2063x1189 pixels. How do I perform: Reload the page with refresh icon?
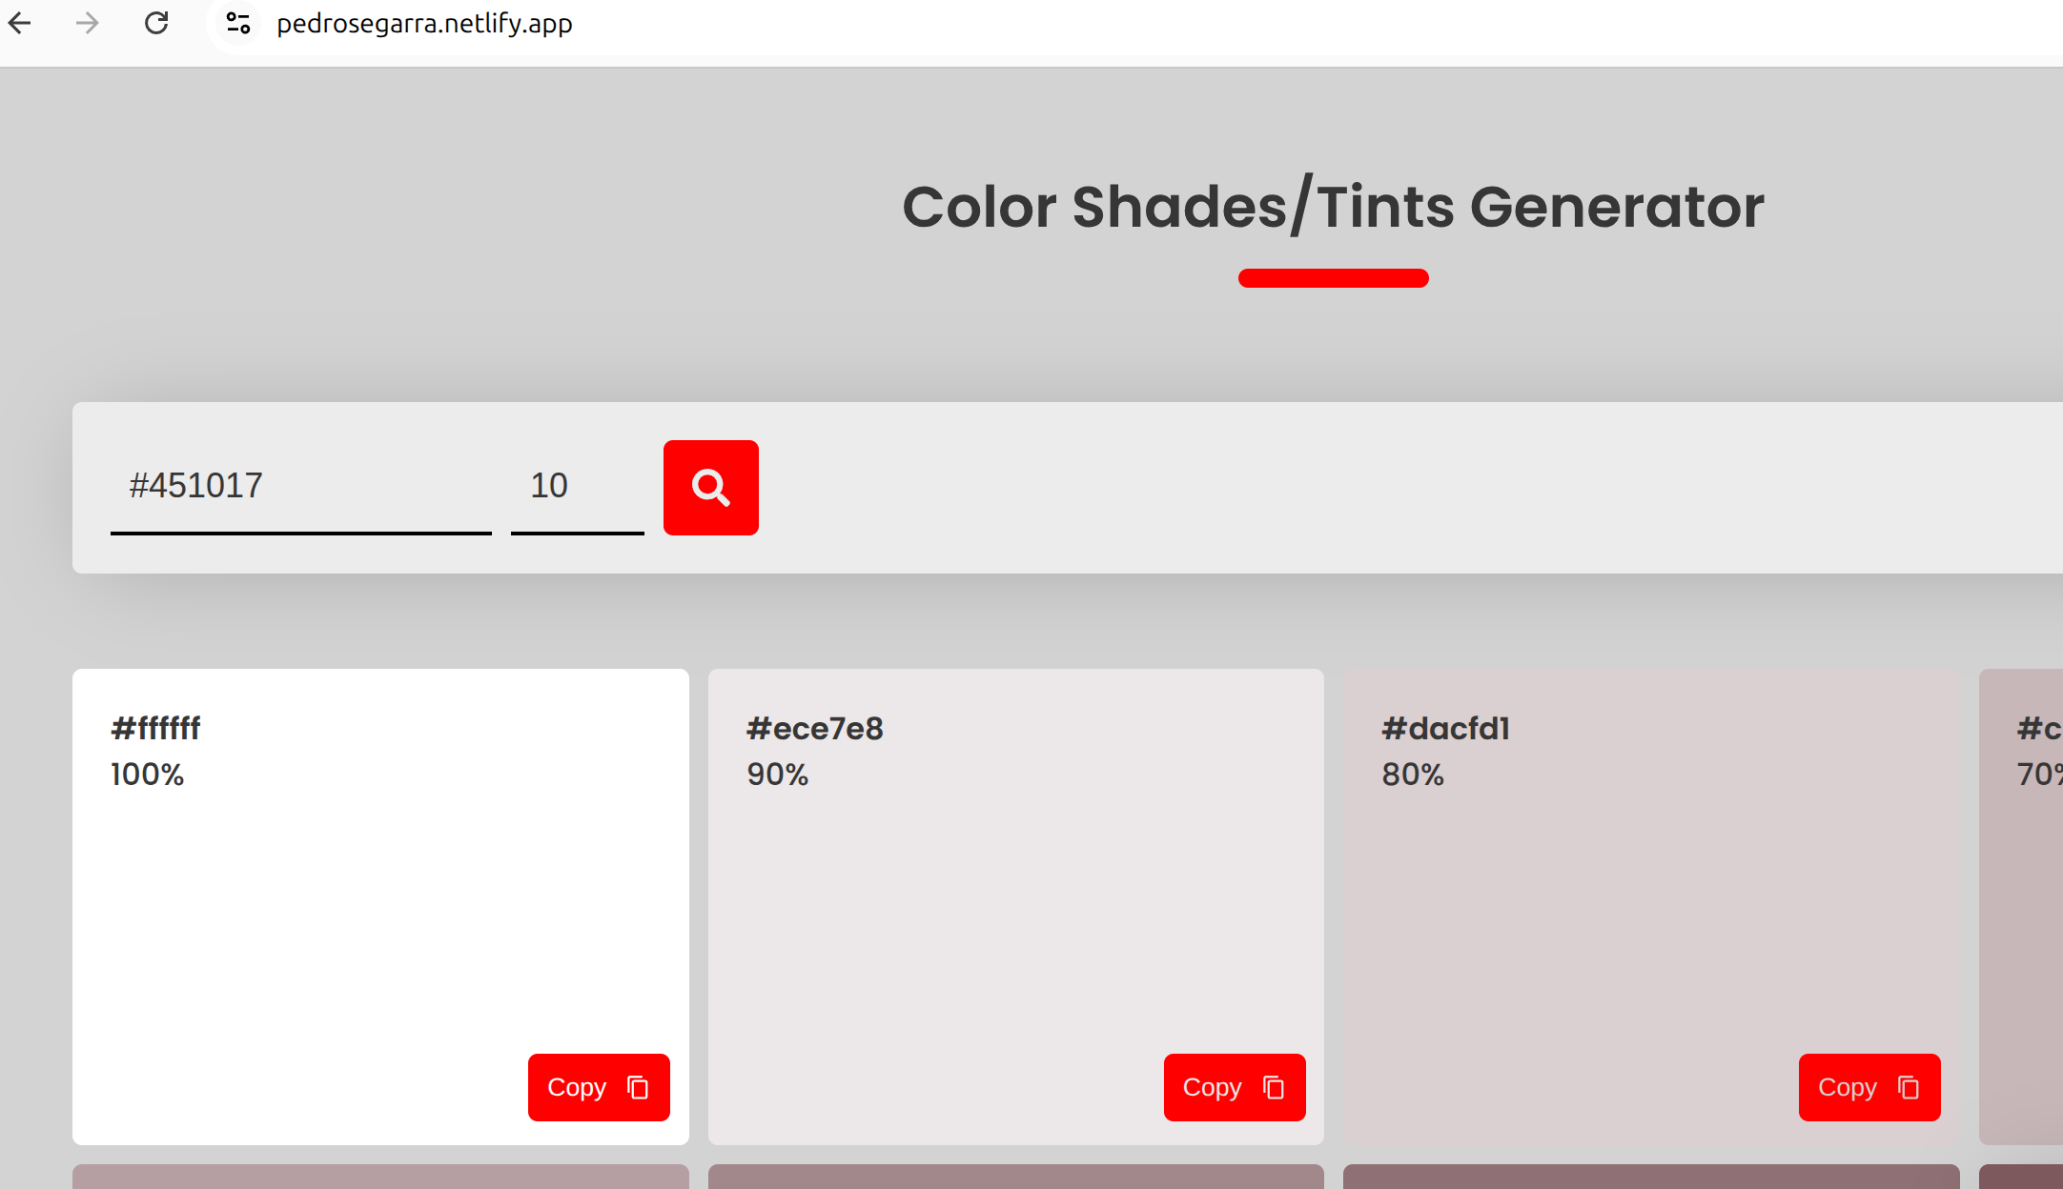point(156,23)
